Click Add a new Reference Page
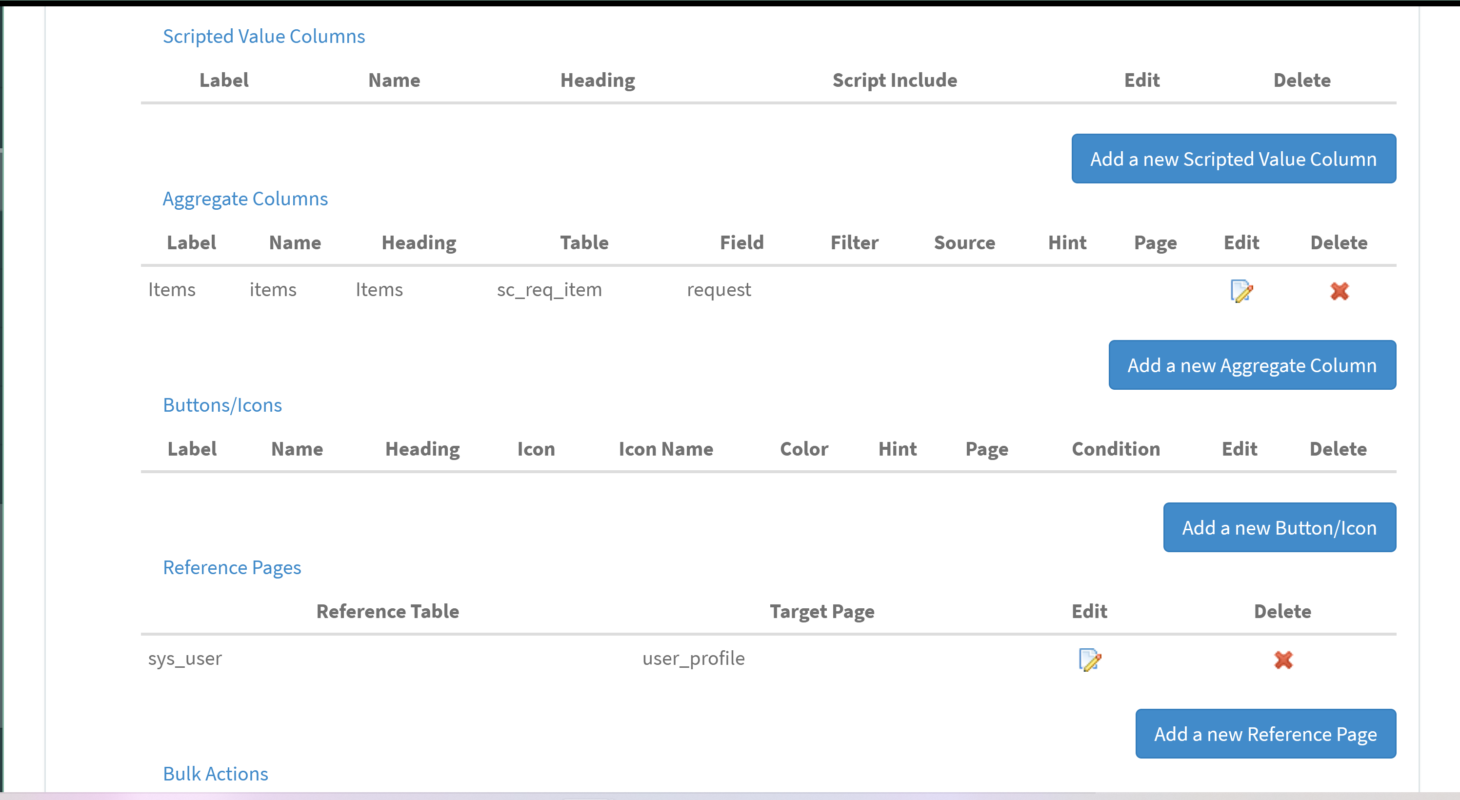The height and width of the screenshot is (800, 1460). click(1265, 734)
